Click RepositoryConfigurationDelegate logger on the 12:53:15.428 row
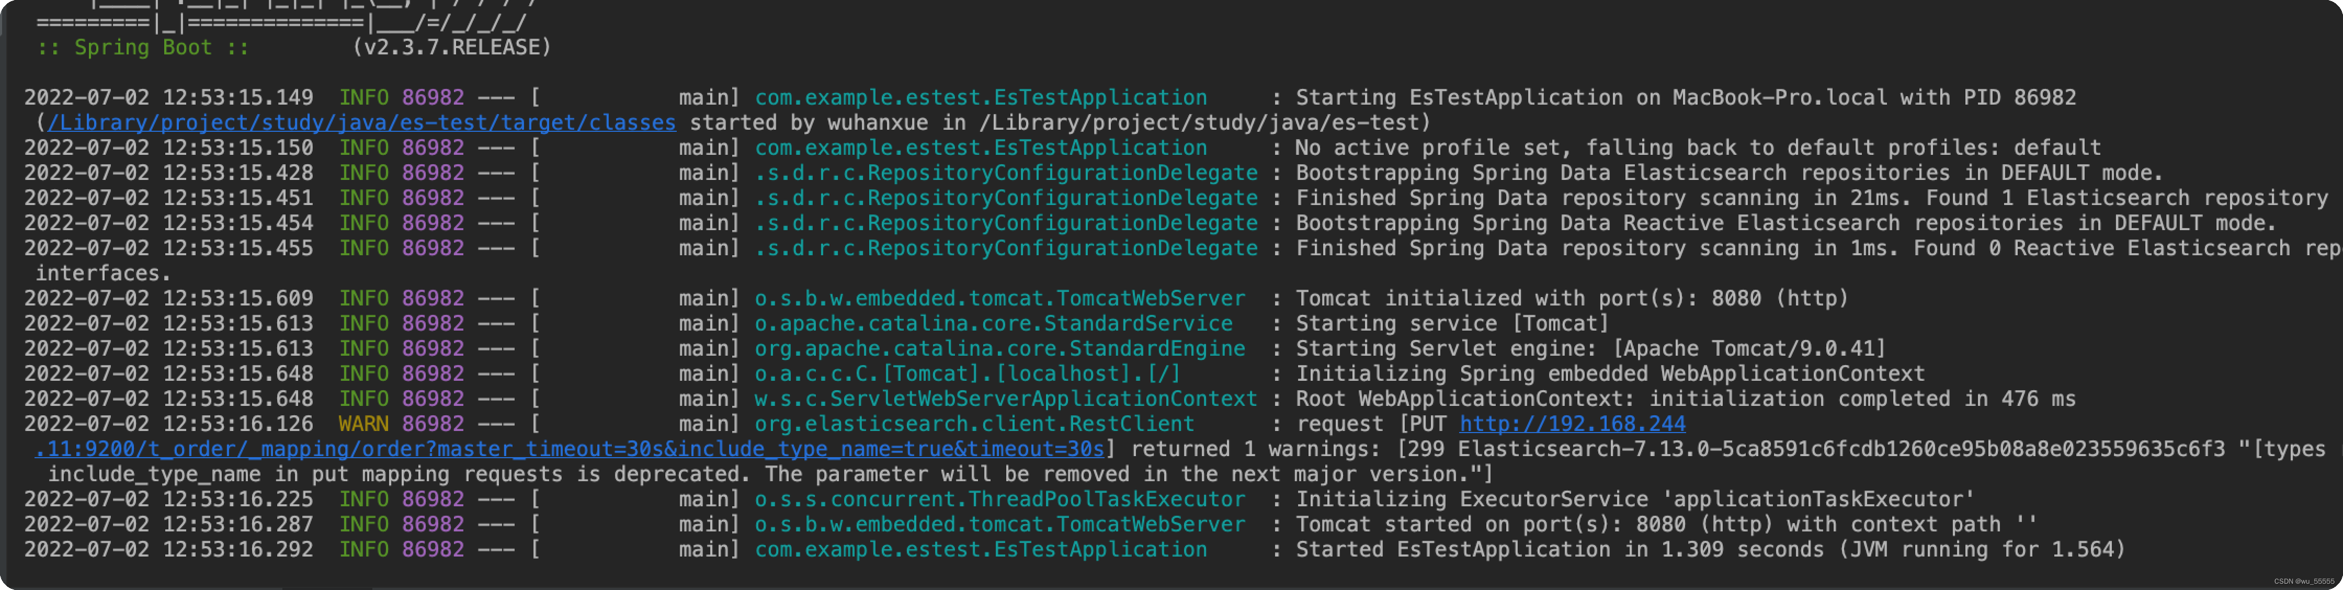The height and width of the screenshot is (590, 2343). click(1006, 173)
